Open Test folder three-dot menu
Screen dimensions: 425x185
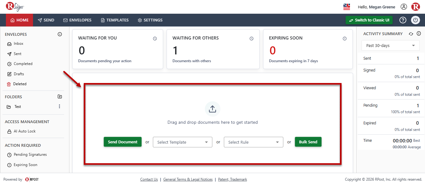59,107
